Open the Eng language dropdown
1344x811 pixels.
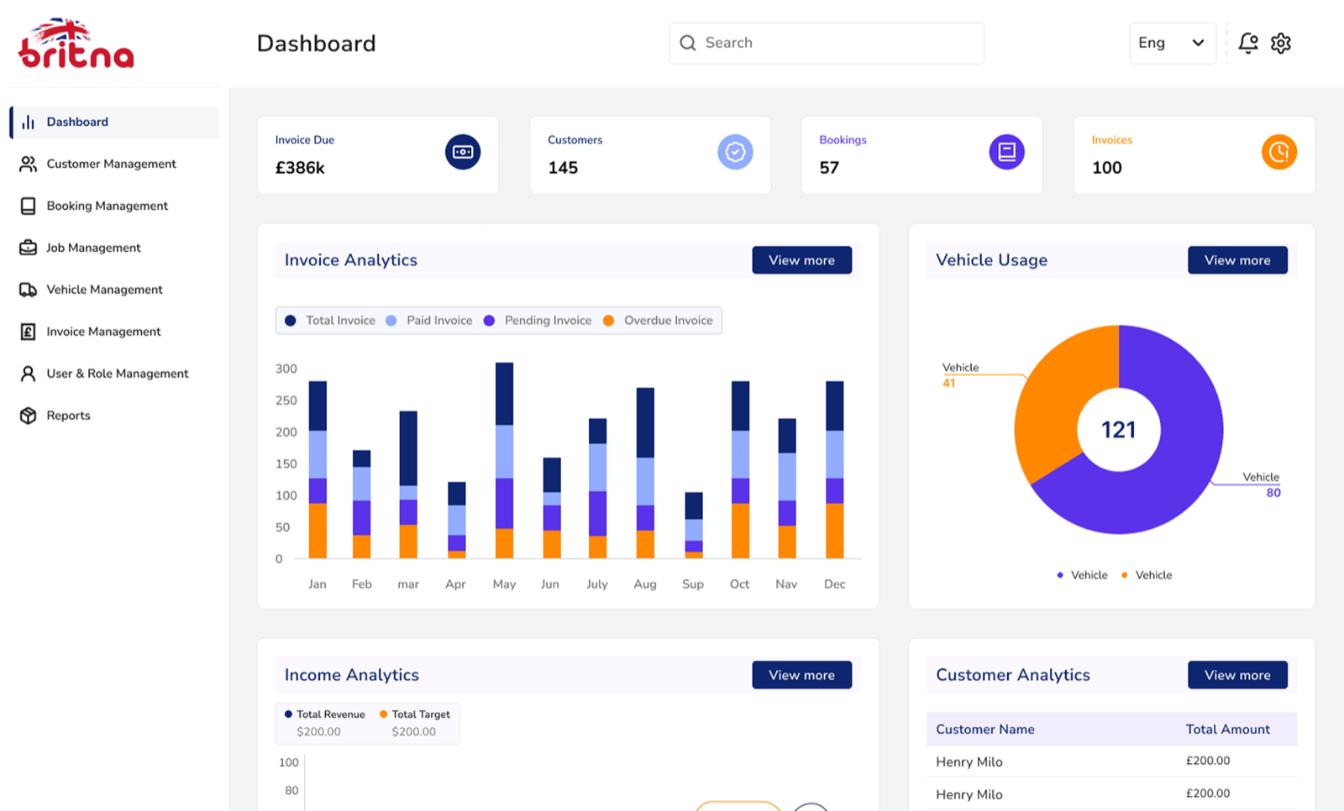pyautogui.click(x=1172, y=43)
